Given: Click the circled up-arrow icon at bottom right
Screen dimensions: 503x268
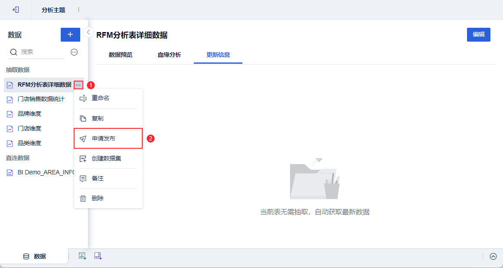Looking at the screenshot, I should 493,256.
